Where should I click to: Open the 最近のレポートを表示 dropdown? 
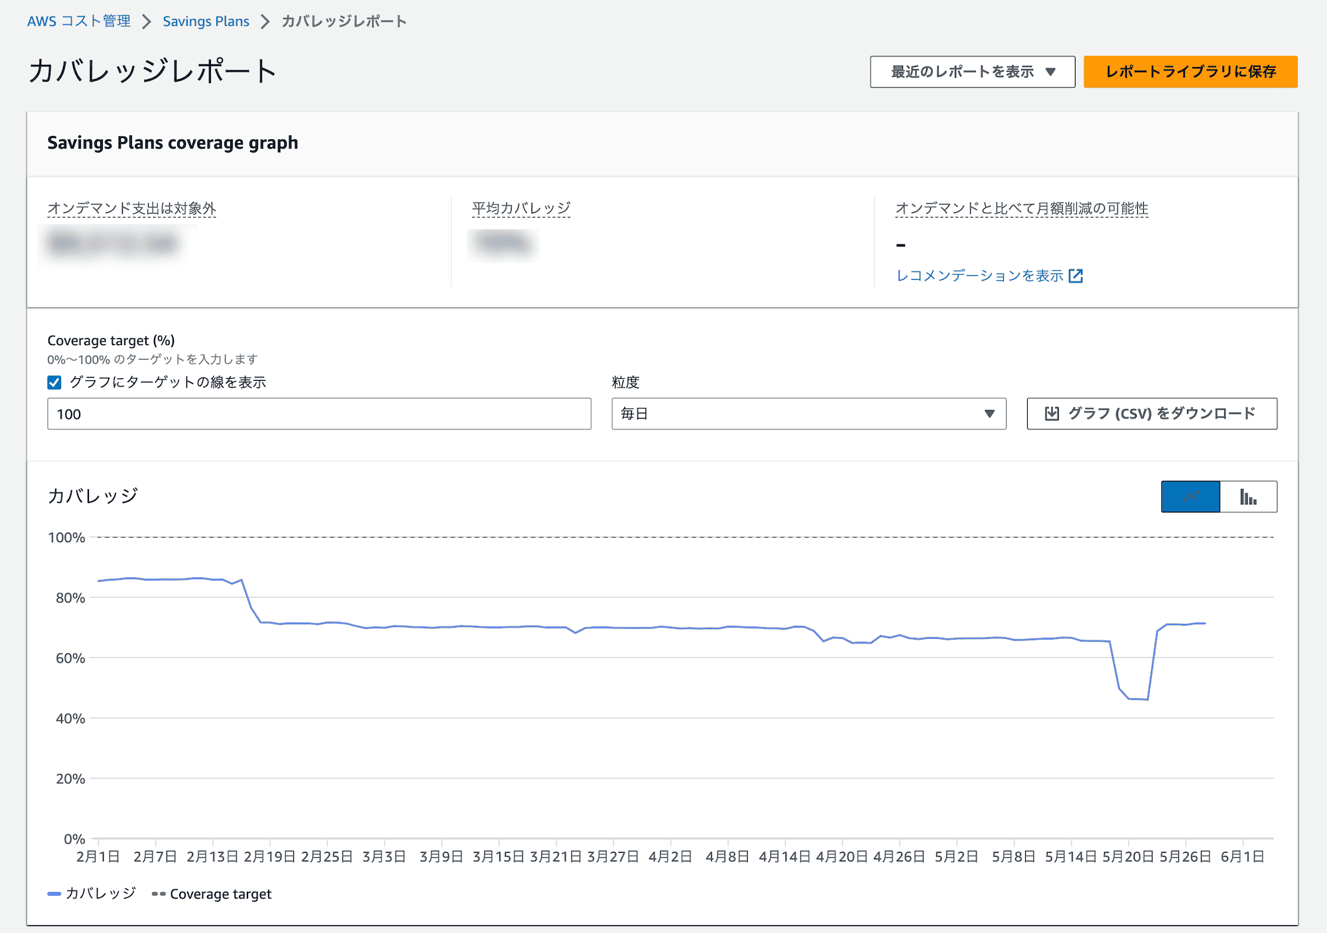(972, 72)
